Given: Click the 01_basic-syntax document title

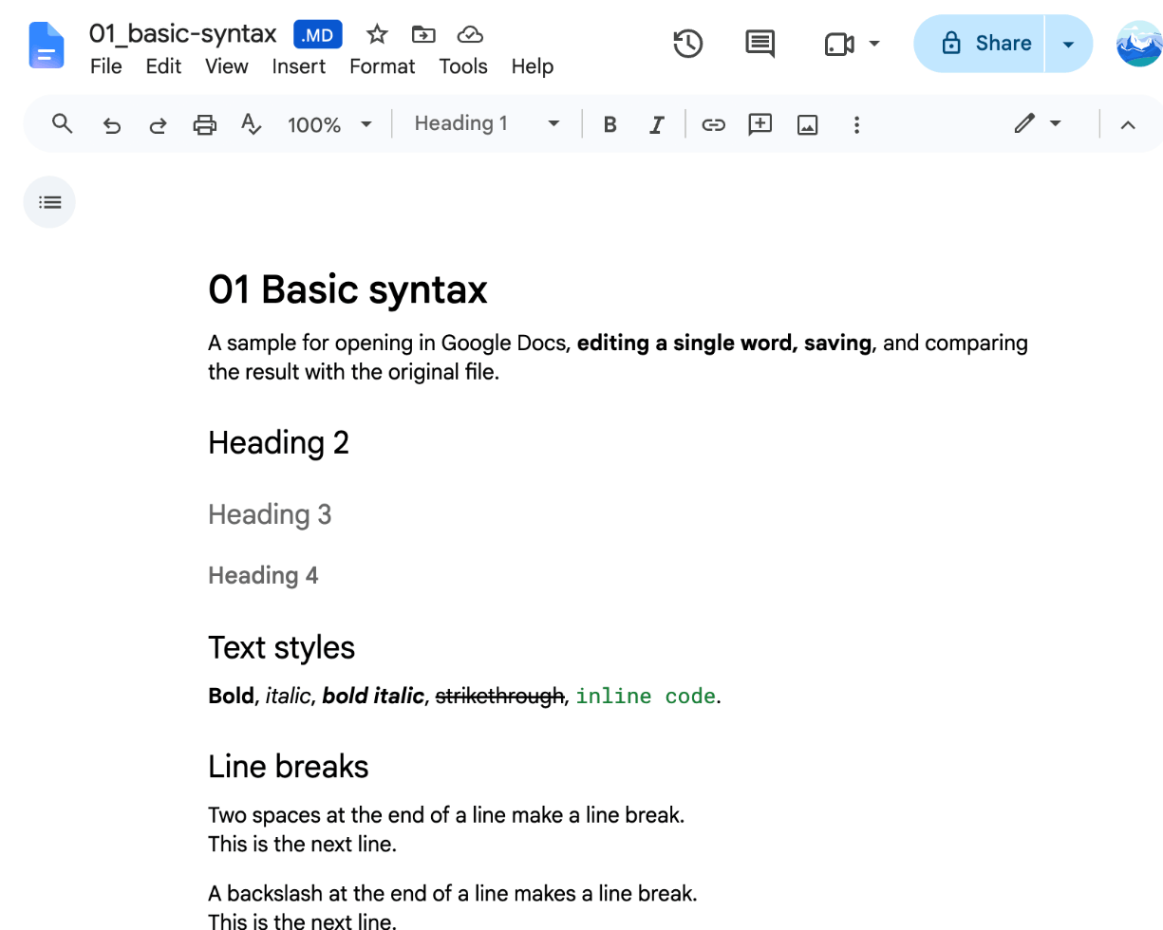Looking at the screenshot, I should click(x=182, y=35).
